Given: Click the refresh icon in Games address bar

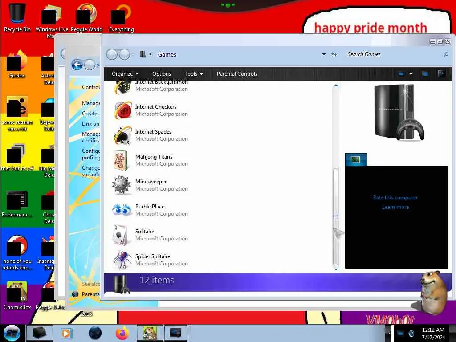Looking at the screenshot, I should [334, 54].
